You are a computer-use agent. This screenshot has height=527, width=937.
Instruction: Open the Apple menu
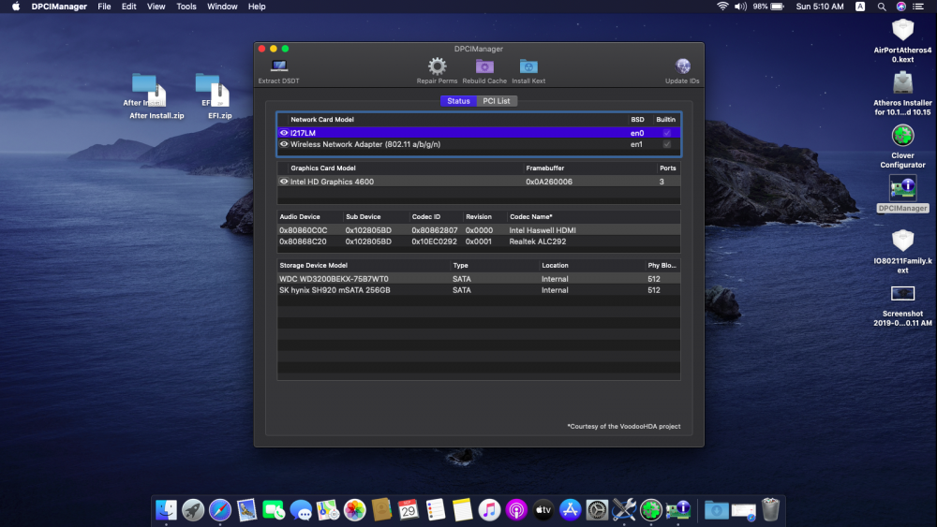click(16, 7)
